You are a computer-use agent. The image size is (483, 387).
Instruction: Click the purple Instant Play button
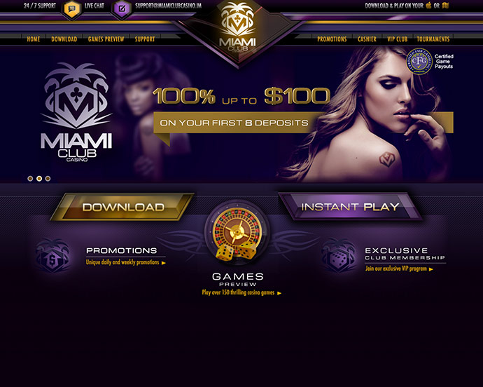350,206
